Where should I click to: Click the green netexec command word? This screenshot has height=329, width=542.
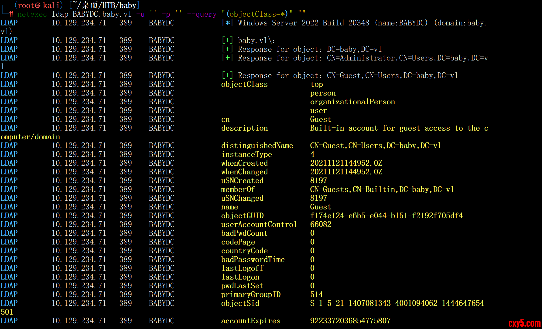[32, 14]
